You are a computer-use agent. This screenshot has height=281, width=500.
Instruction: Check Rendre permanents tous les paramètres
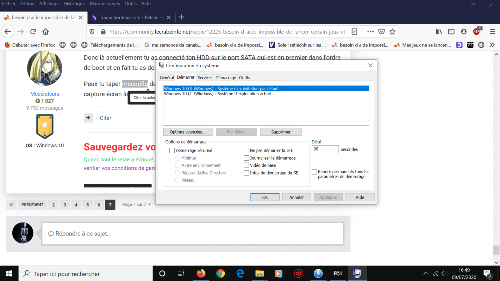[314, 172]
